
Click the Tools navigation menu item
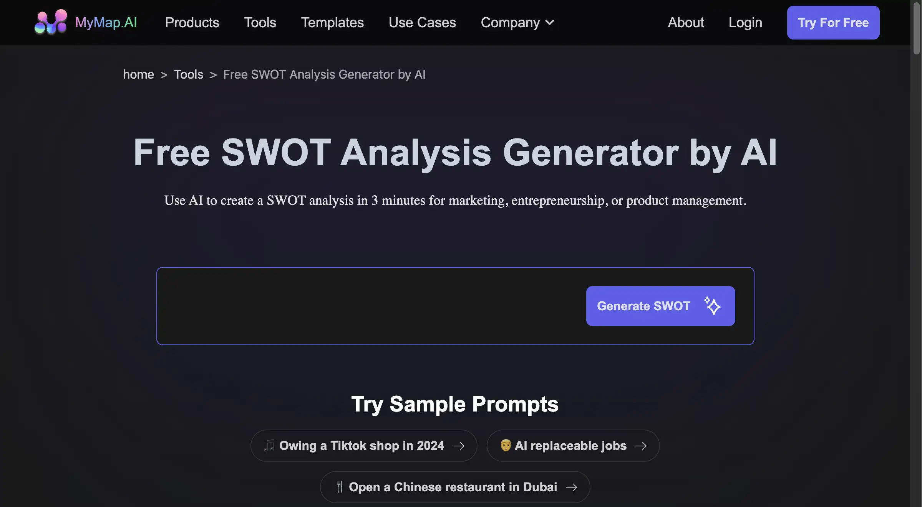click(x=260, y=23)
